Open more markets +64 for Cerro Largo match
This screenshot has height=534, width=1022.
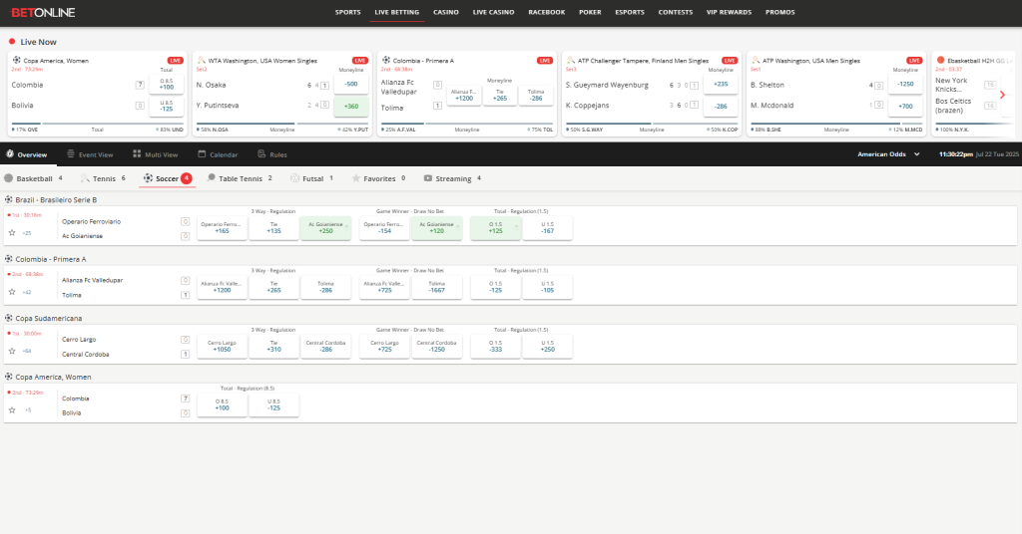click(27, 352)
